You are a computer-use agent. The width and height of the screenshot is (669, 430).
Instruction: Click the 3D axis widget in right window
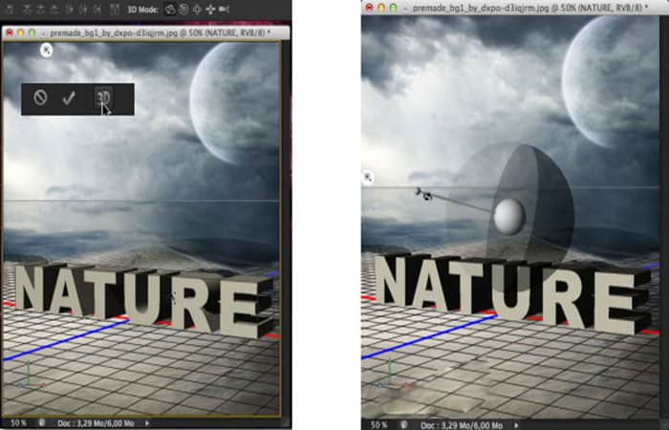(x=390, y=374)
